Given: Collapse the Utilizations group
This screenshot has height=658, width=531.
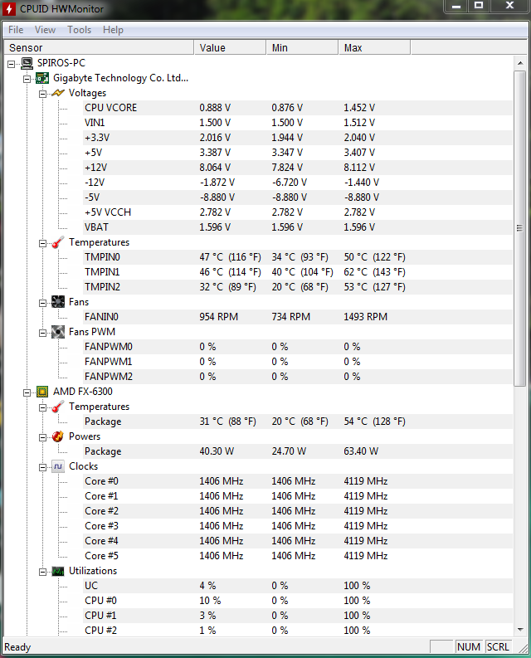Looking at the screenshot, I should (x=42, y=572).
